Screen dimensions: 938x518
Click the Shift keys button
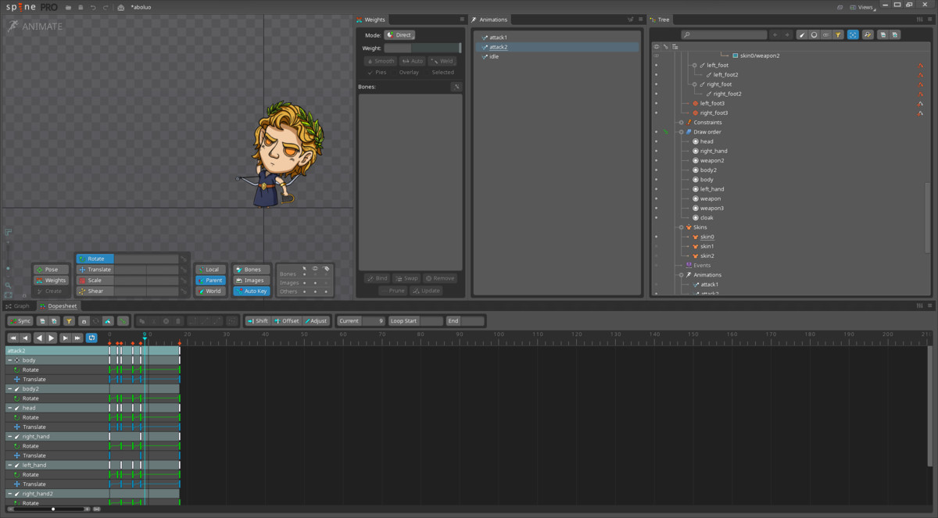click(x=257, y=321)
